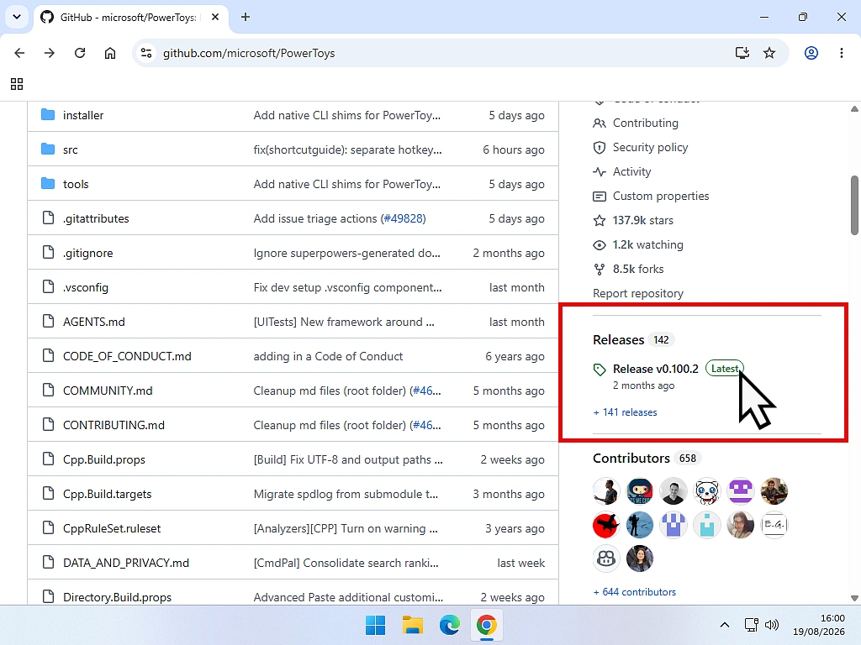Viewport: 861px width, 645px height.
Task: Open CppRuleSet.ruleset file
Action: click(x=112, y=529)
